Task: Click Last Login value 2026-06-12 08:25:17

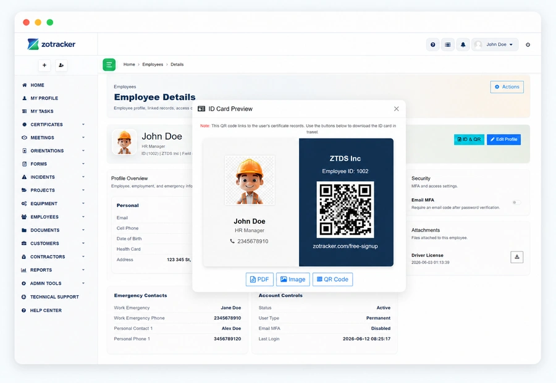Action: [366, 339]
